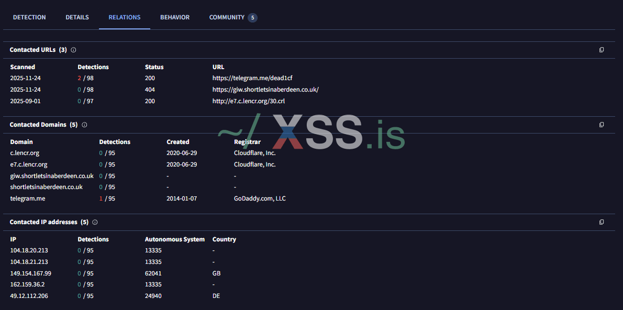
Task: Open IP address 104.18.21.213
Action: pos(29,262)
